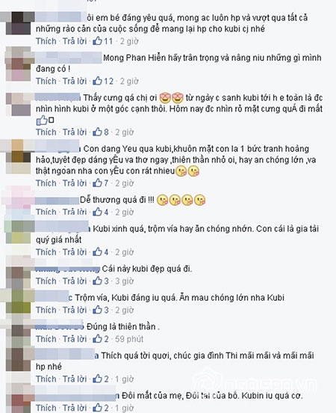Click 'Thích' under the Mong Phan Hiển comment
This screenshot has height=413, width=336.
pyautogui.click(x=46, y=81)
